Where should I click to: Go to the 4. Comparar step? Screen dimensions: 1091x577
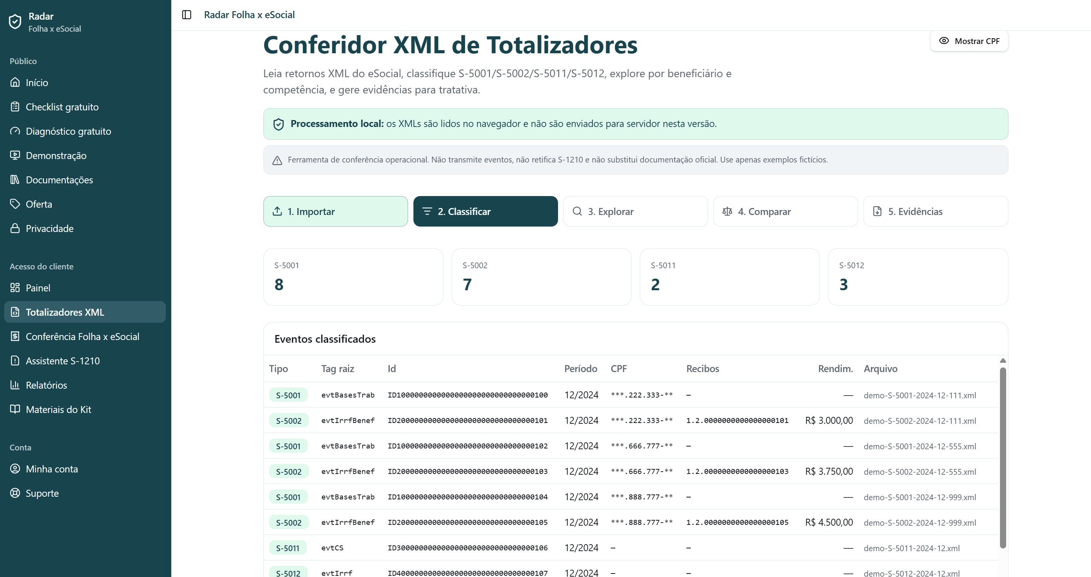coord(786,211)
